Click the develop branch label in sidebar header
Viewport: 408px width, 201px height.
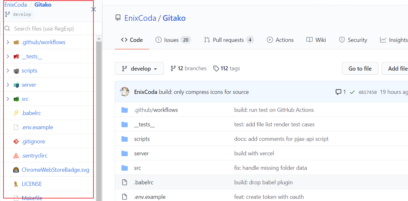(x=22, y=14)
